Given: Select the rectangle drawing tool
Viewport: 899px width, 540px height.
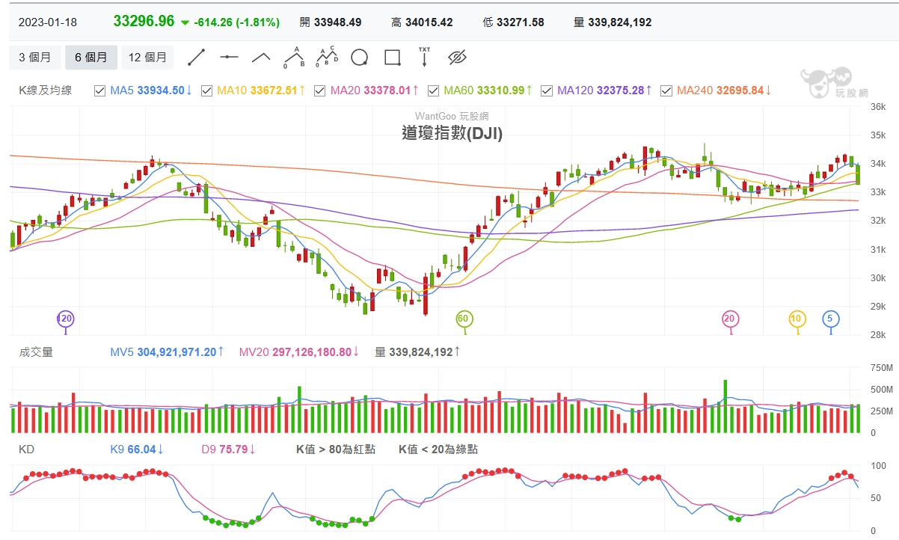Looking at the screenshot, I should tap(392, 58).
